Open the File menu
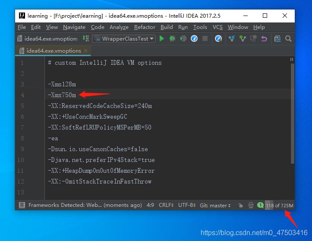312x241 pixels. point(22,27)
